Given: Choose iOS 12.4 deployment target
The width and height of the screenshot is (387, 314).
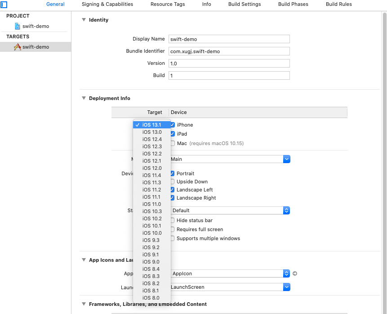Looking at the screenshot, I should [x=152, y=139].
